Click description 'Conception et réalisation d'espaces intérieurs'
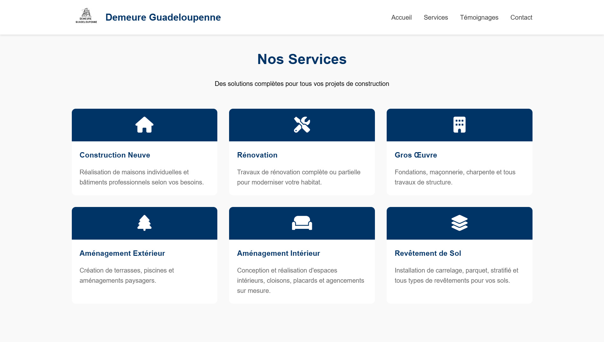604x342 pixels. [301, 281]
